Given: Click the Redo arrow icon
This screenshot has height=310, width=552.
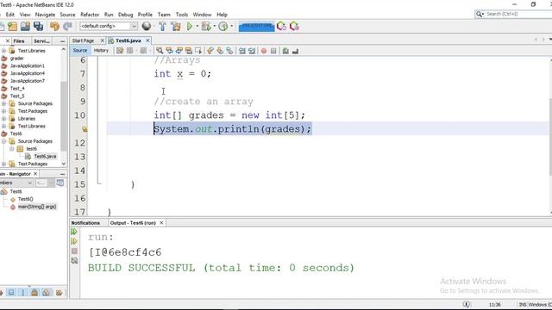Looking at the screenshot, I should tap(67, 27).
